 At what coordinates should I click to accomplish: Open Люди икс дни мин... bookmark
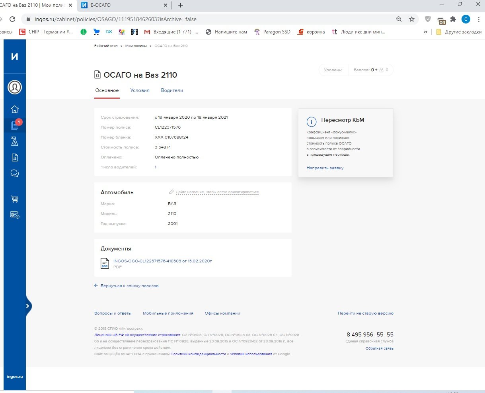pos(358,32)
